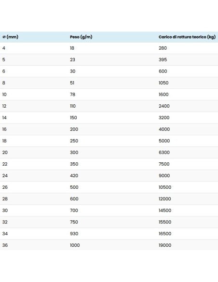Click the 6300 breaking load cell

(x=164, y=153)
